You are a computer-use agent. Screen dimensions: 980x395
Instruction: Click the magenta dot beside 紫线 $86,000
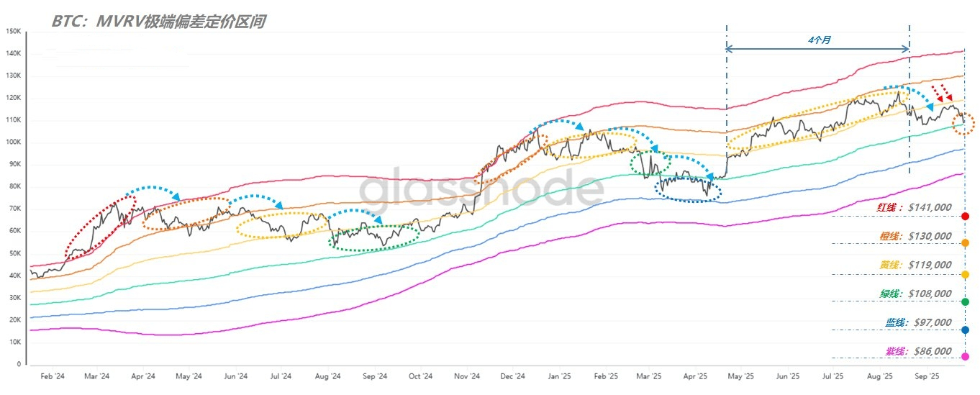point(965,357)
